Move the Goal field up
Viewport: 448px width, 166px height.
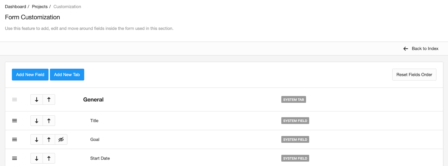[x=49, y=140]
